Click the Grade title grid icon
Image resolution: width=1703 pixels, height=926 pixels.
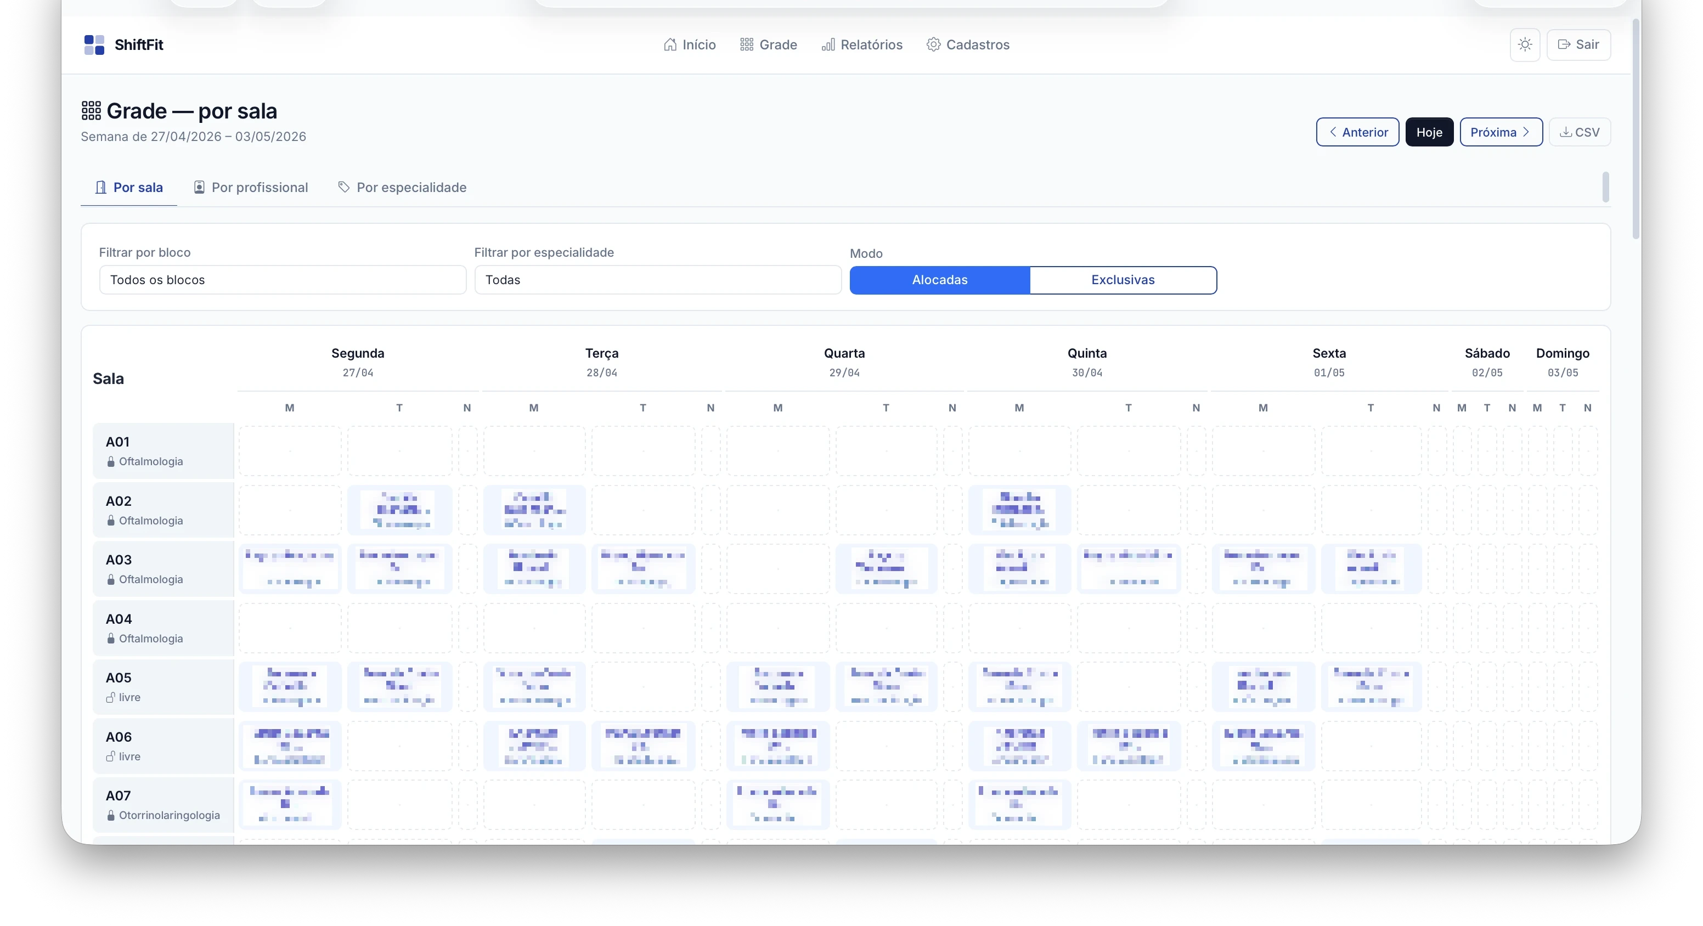click(x=91, y=111)
